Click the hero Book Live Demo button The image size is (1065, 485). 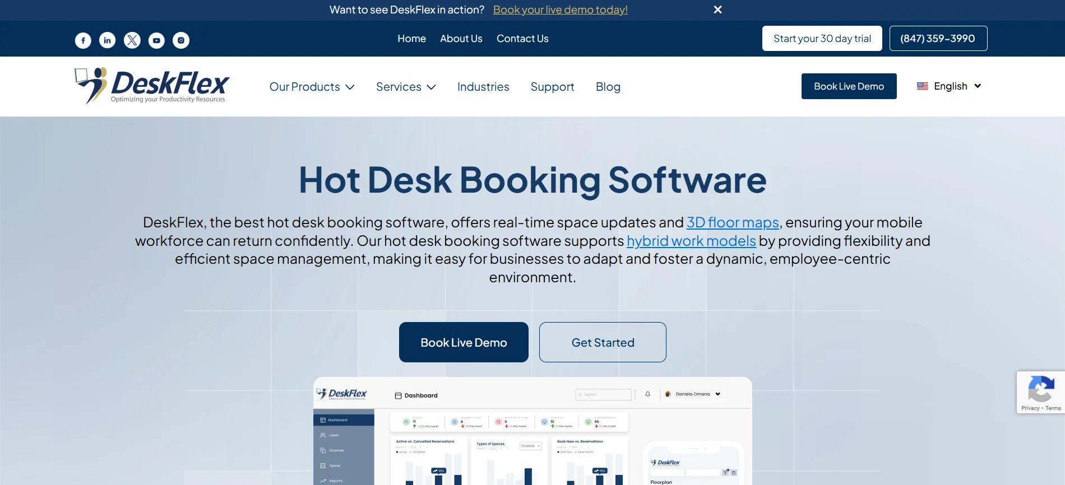pos(464,342)
